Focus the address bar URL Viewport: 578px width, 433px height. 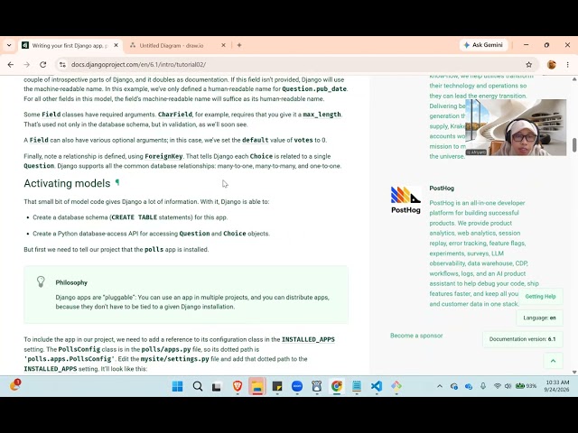138,64
